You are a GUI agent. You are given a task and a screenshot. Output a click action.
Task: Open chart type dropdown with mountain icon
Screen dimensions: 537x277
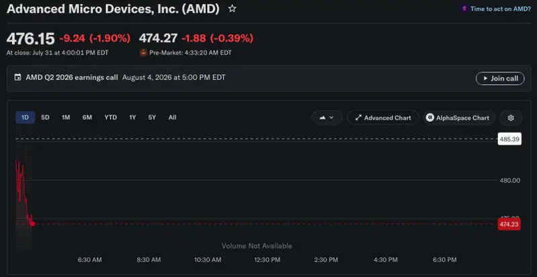tap(327, 118)
